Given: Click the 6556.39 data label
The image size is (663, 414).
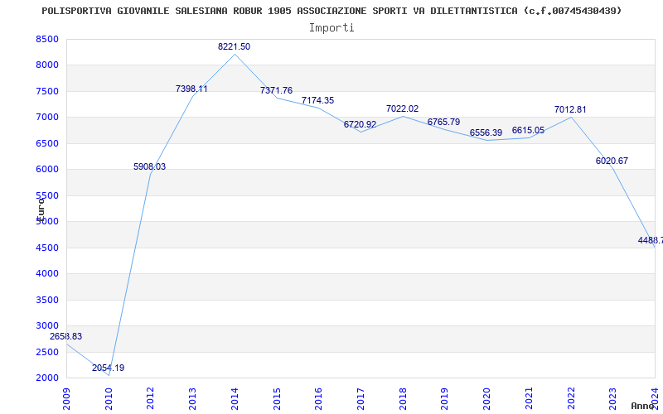Looking at the screenshot, I should [486, 133].
